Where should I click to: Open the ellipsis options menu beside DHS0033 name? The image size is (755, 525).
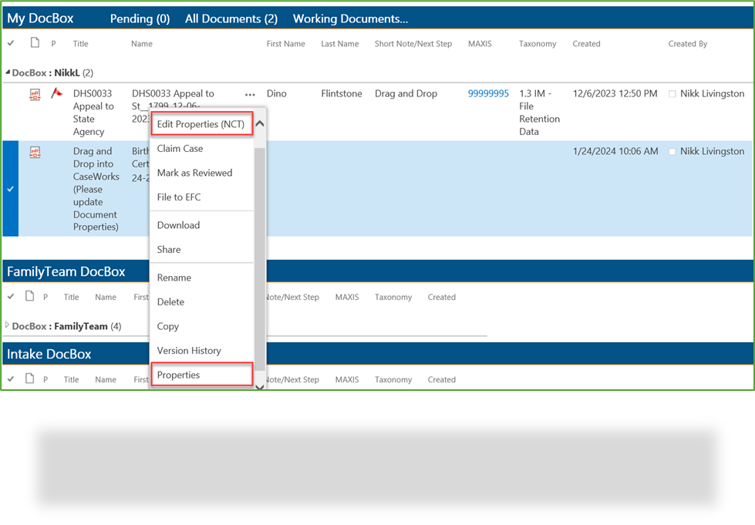249,93
